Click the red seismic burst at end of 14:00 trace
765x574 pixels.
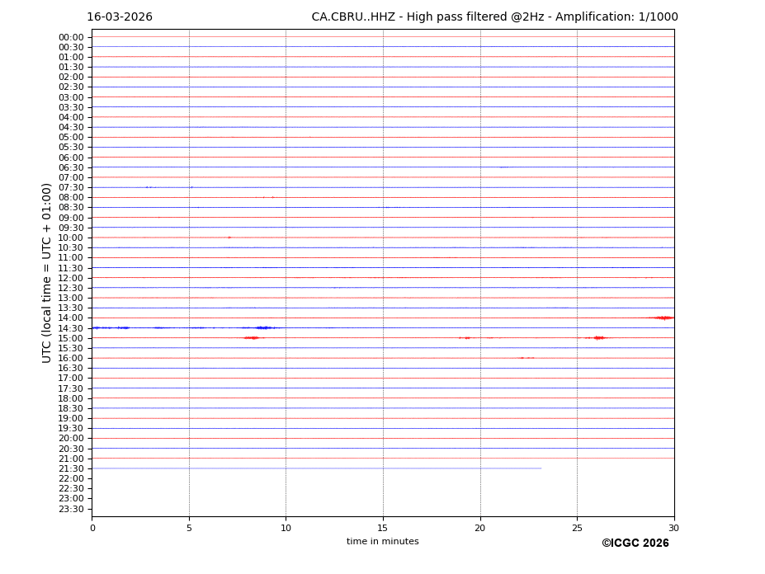point(663,318)
